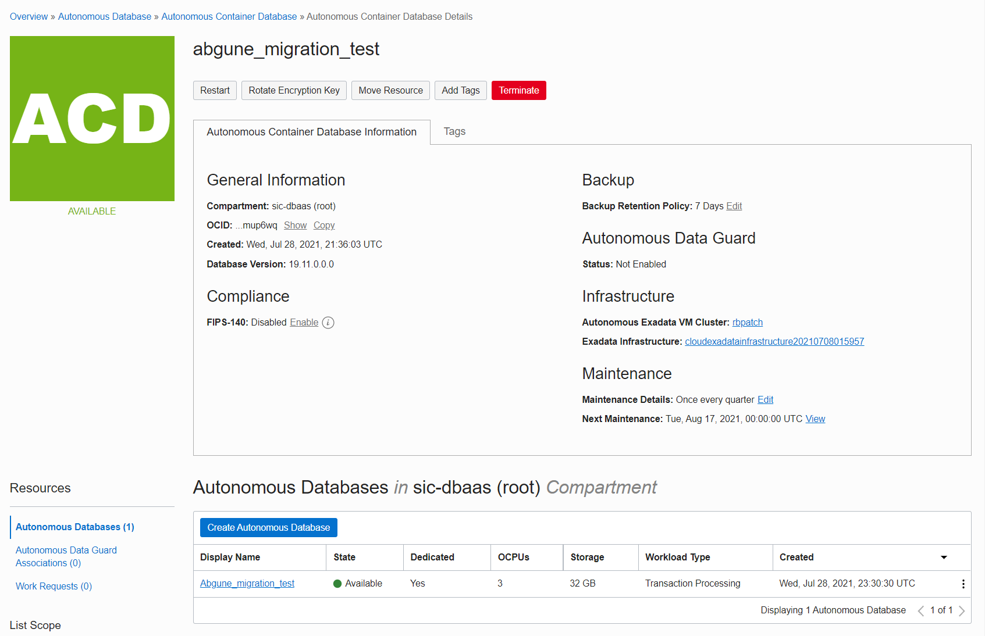Show the full OCID

click(295, 226)
